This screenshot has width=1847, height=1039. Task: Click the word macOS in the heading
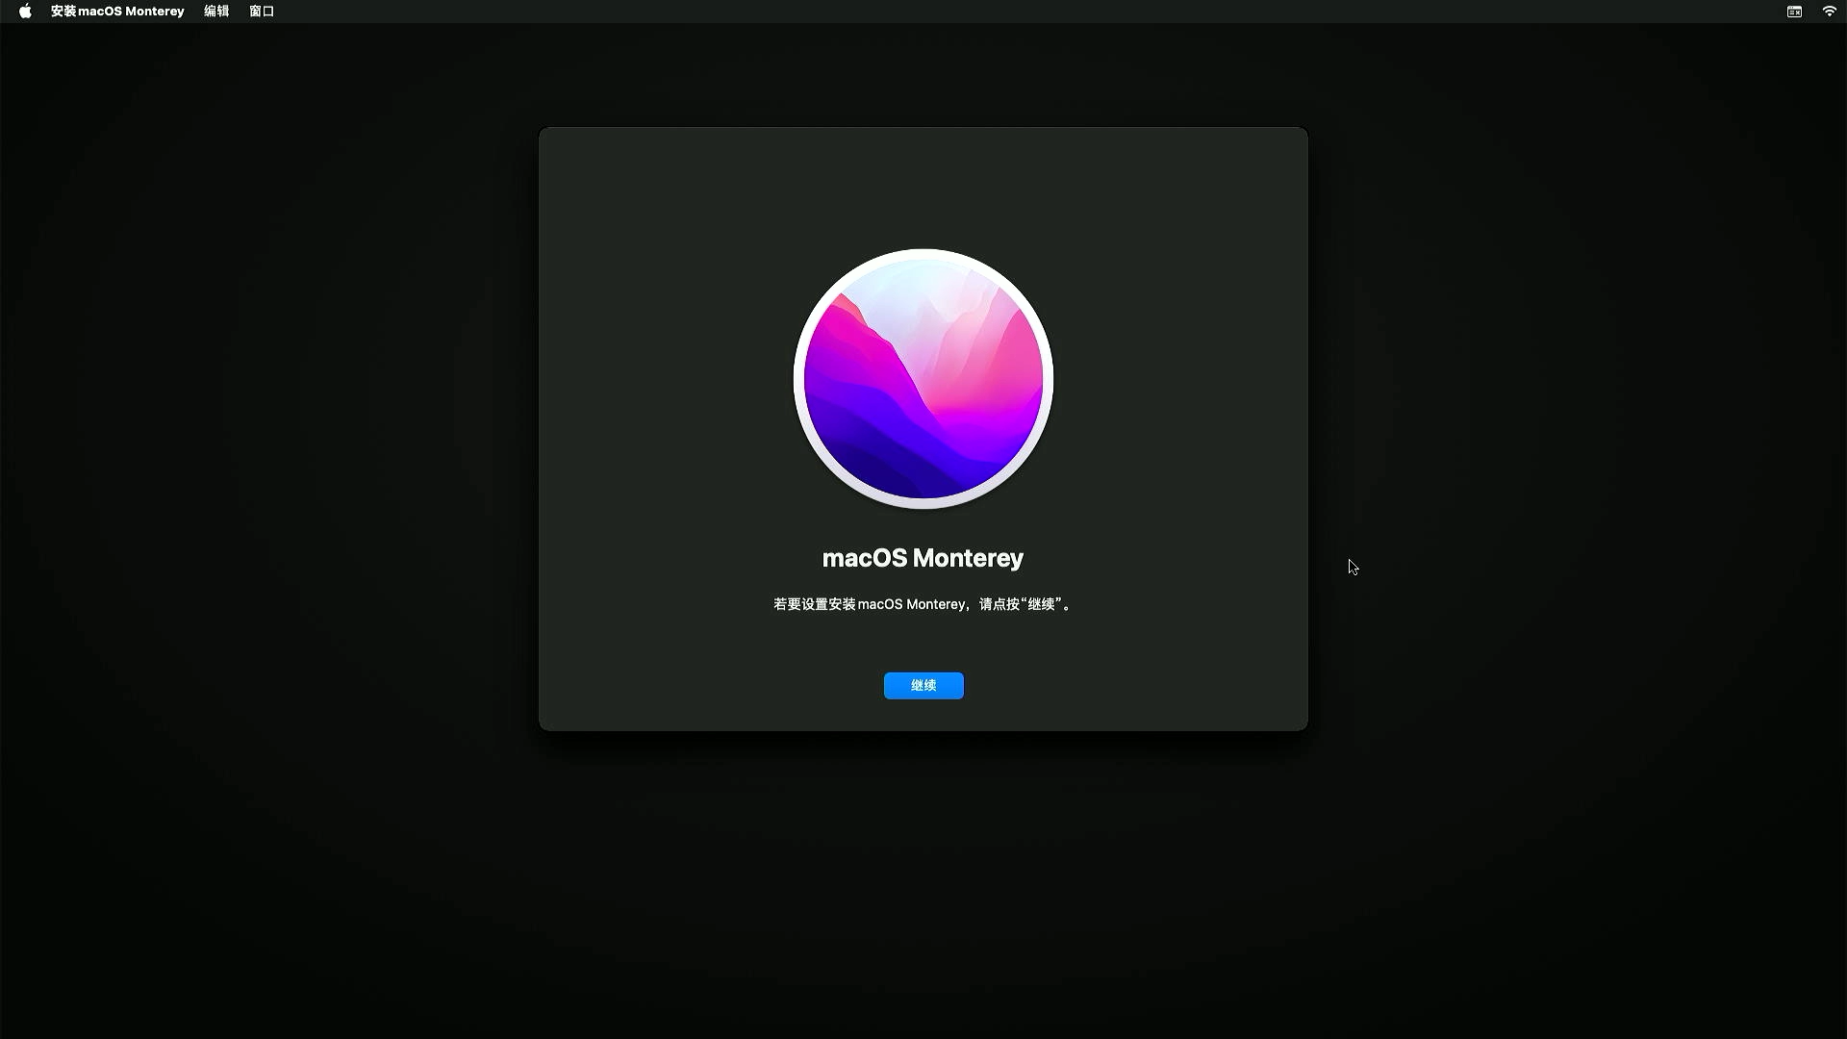(864, 558)
